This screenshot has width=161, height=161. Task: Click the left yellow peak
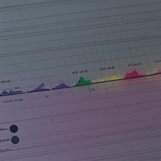tap(102, 80)
